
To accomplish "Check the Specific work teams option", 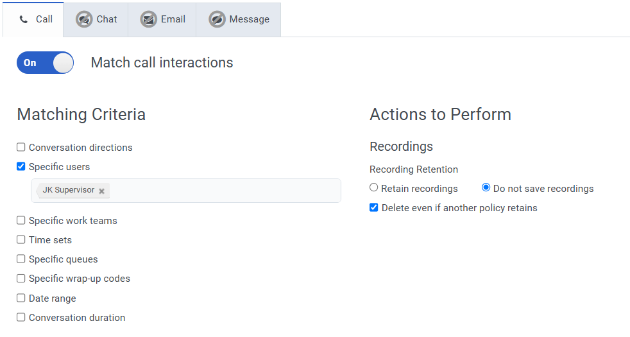I will pyautogui.click(x=21, y=221).
